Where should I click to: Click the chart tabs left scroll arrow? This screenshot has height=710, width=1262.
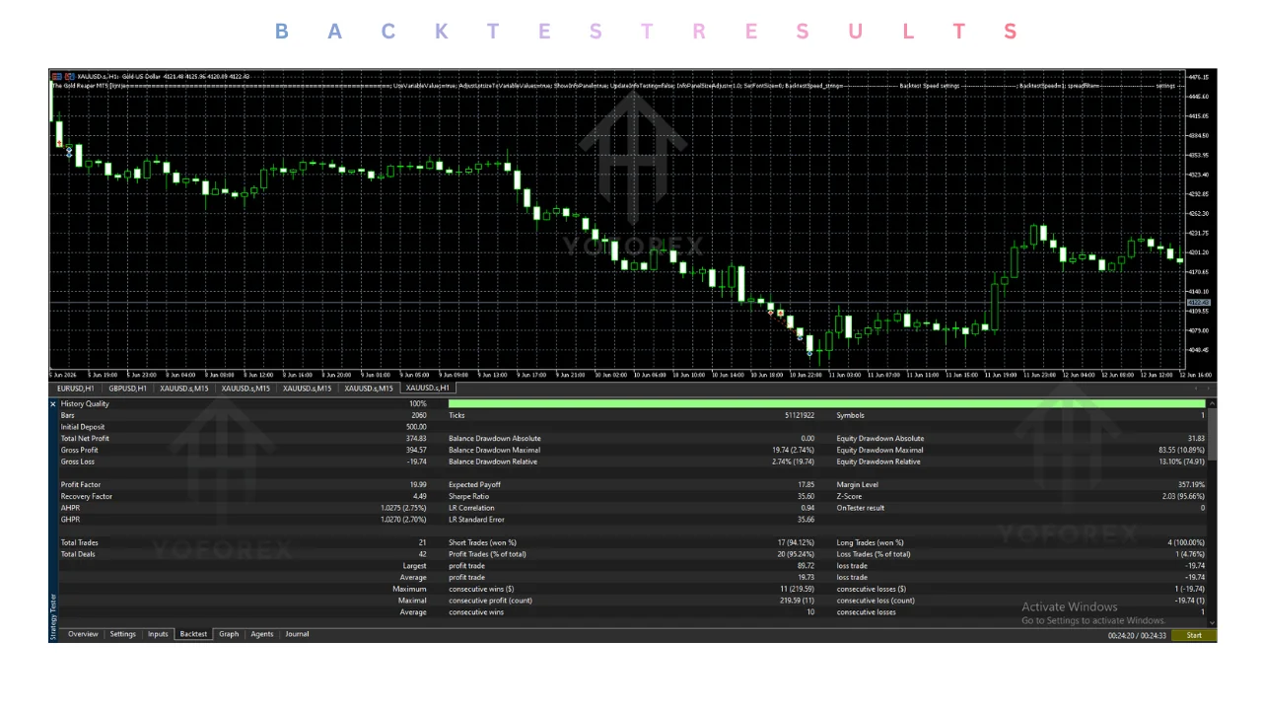point(1195,389)
